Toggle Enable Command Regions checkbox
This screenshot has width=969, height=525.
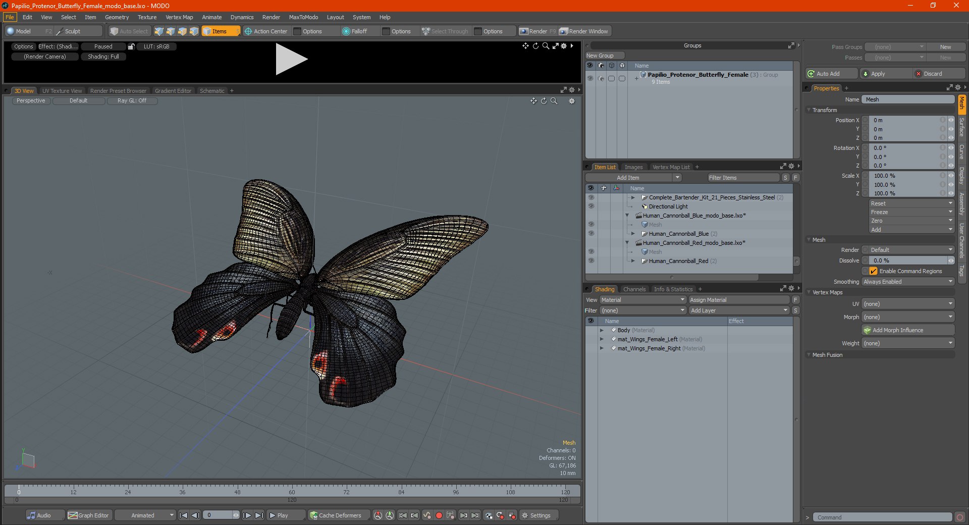tap(873, 271)
